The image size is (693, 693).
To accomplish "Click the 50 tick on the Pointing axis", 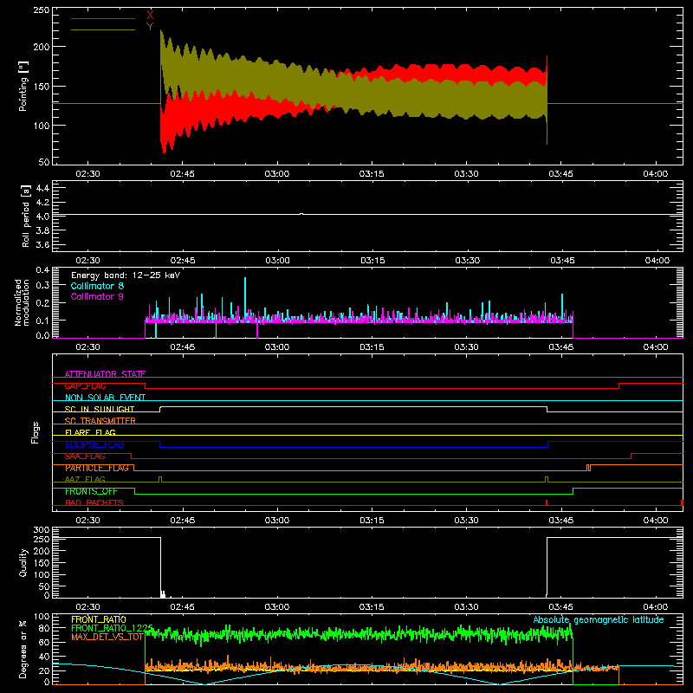I will point(44,162).
